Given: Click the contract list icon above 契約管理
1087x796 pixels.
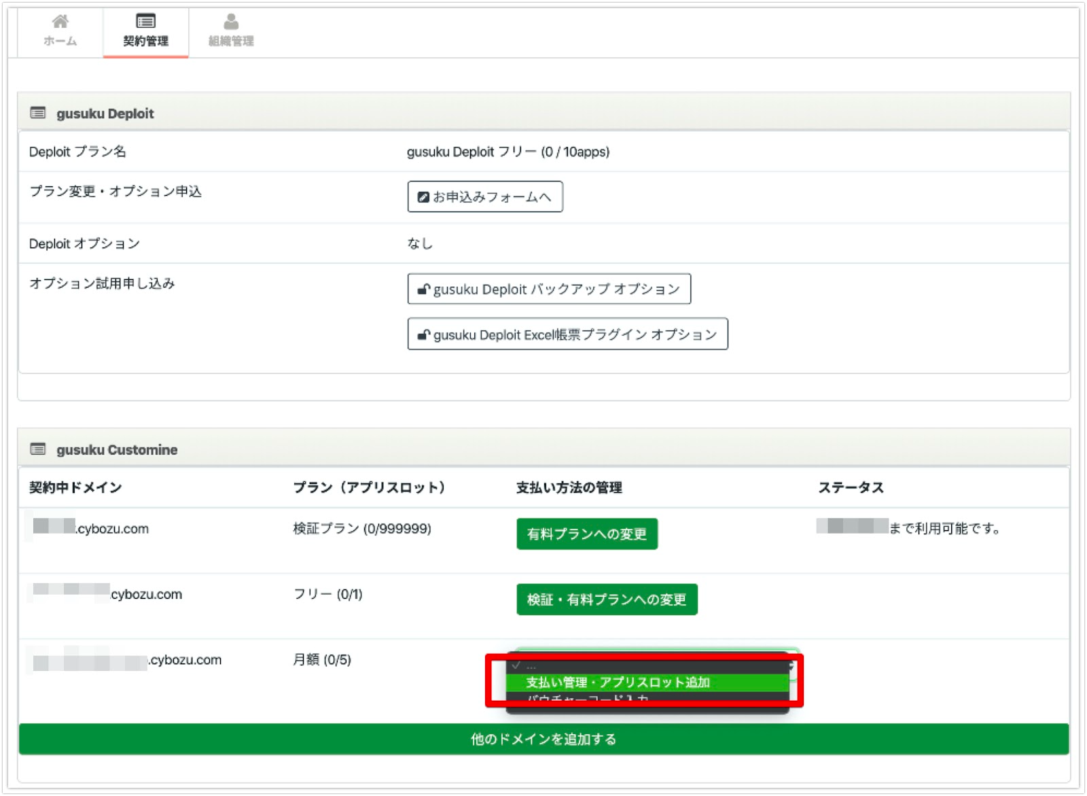Looking at the screenshot, I should [x=145, y=22].
